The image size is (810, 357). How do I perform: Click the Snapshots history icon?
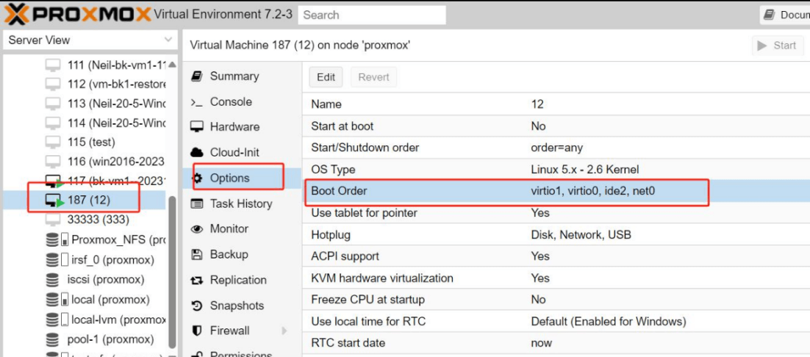(x=197, y=306)
